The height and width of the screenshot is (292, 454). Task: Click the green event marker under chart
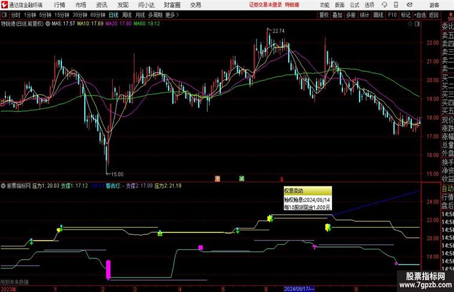click(242, 179)
